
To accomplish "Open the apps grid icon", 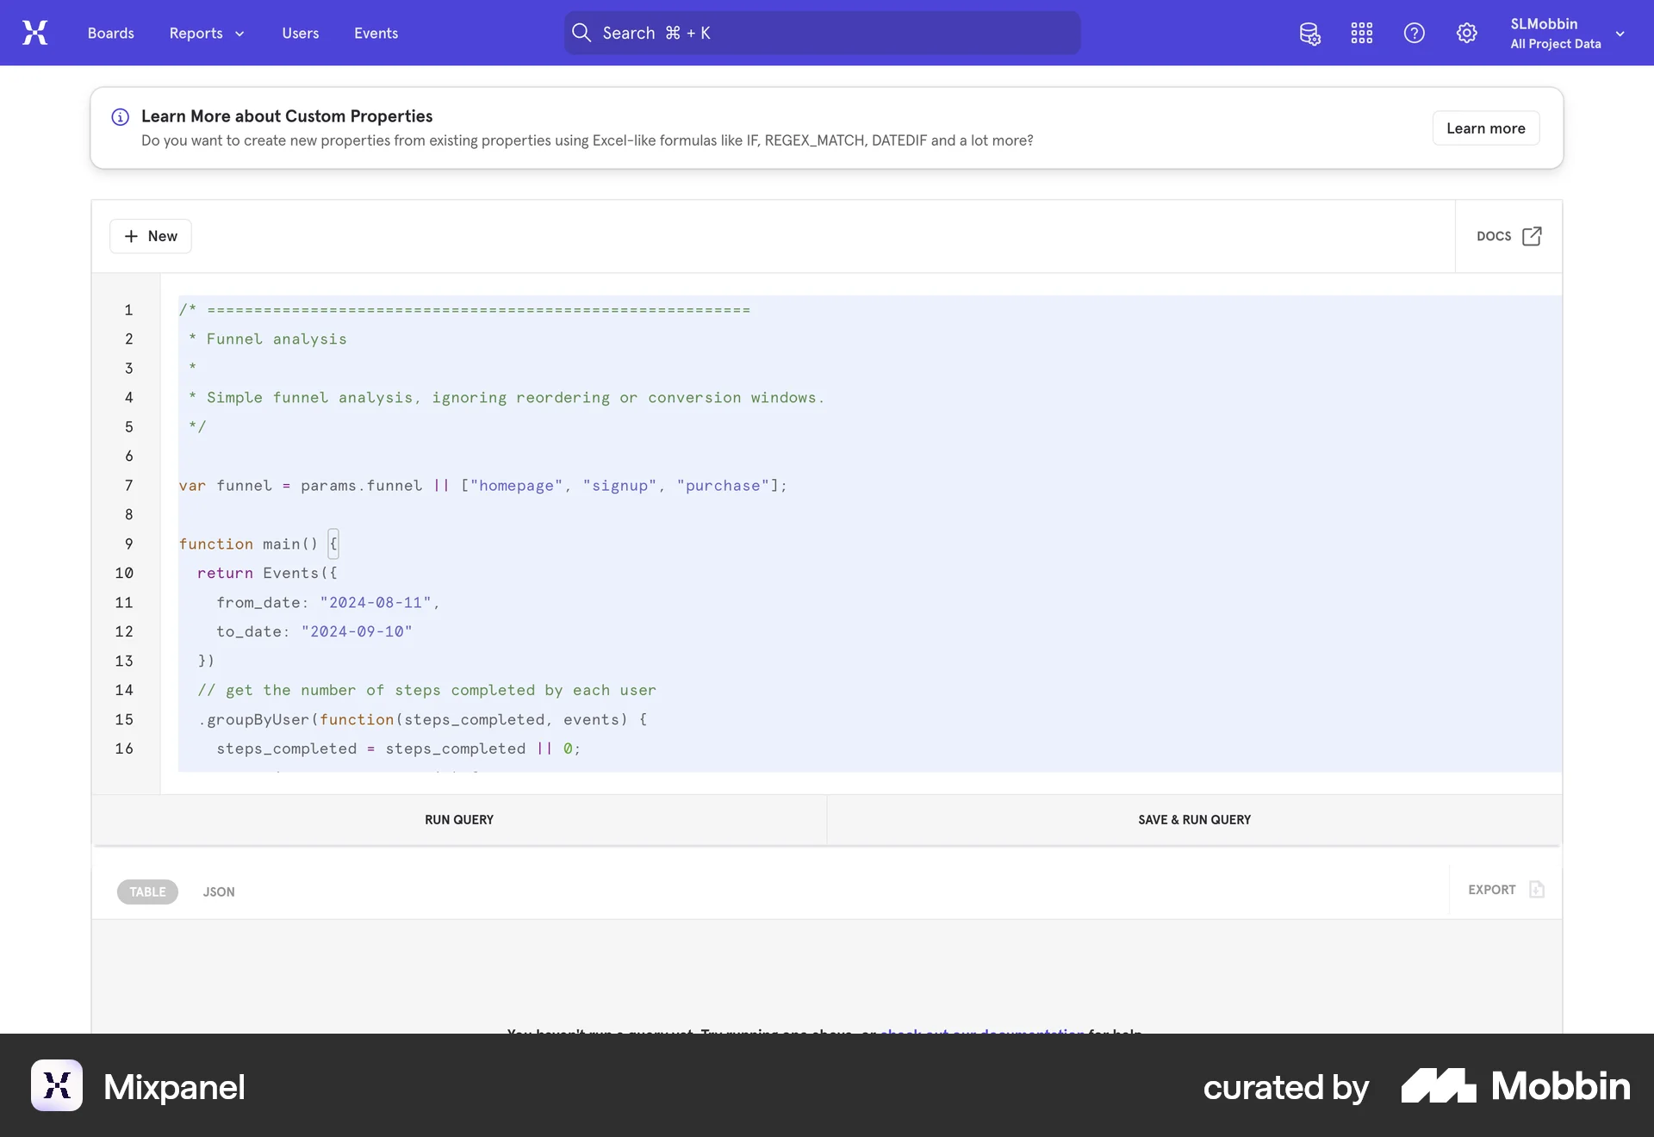I will coord(1361,33).
